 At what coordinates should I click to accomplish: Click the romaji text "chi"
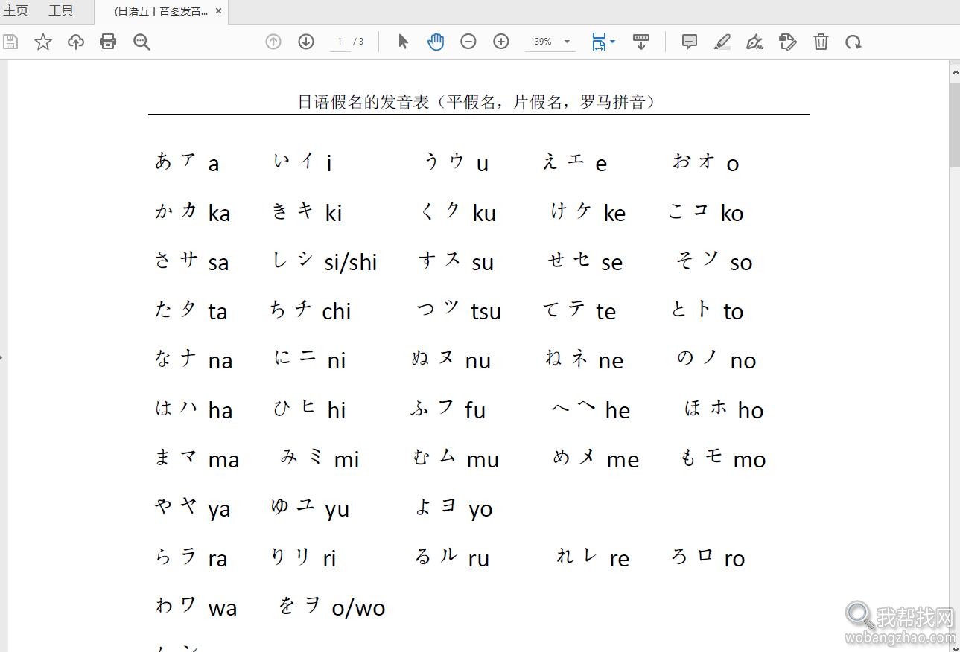click(337, 311)
